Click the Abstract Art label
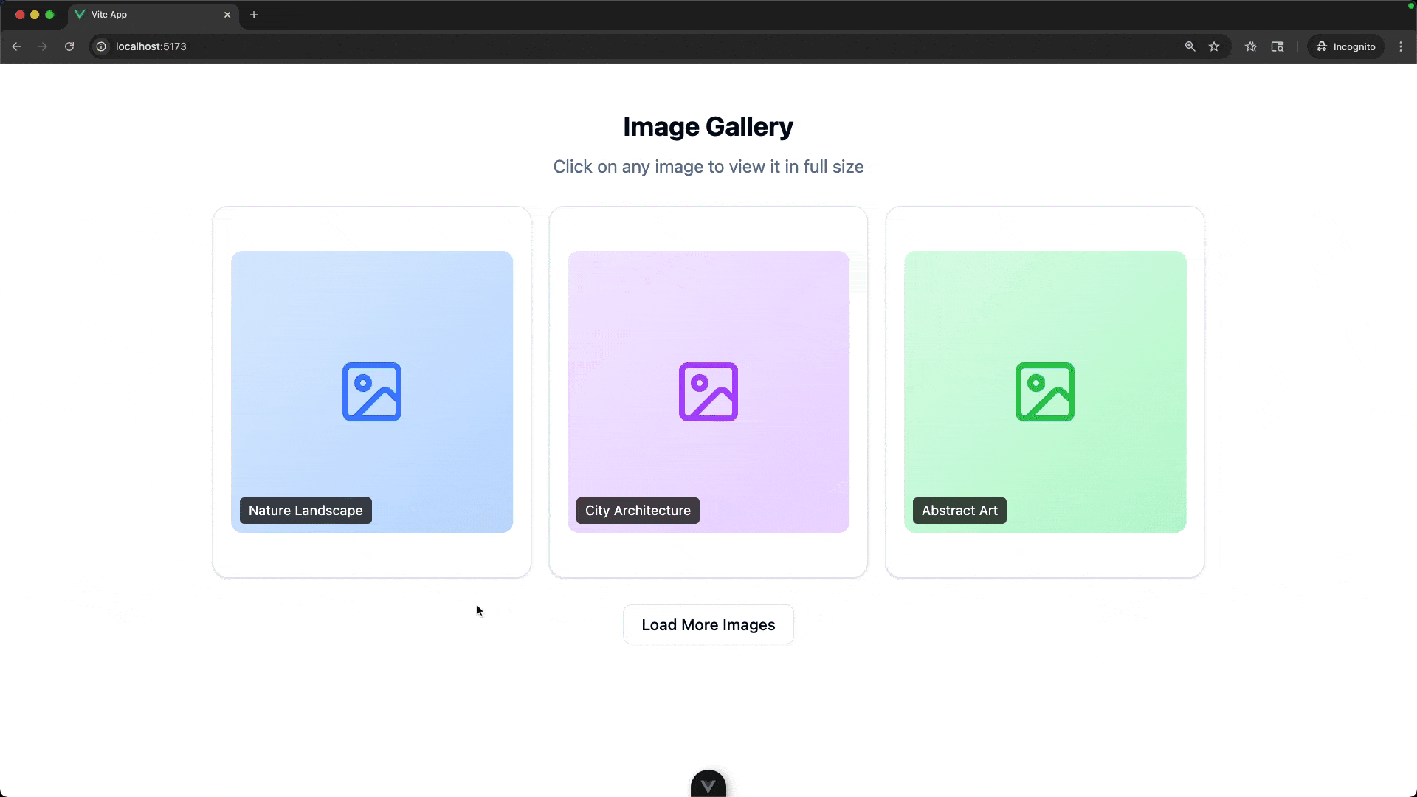The image size is (1417, 797). coord(959,511)
